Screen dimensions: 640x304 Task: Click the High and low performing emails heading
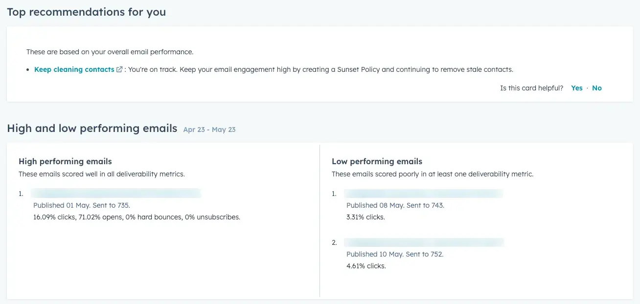click(x=92, y=129)
